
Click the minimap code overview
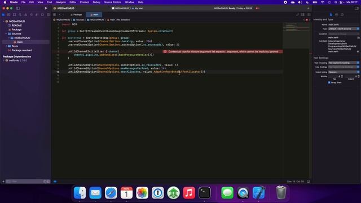point(296,36)
